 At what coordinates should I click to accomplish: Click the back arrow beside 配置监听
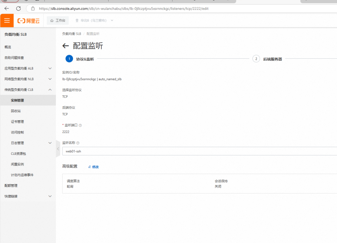click(x=65, y=46)
